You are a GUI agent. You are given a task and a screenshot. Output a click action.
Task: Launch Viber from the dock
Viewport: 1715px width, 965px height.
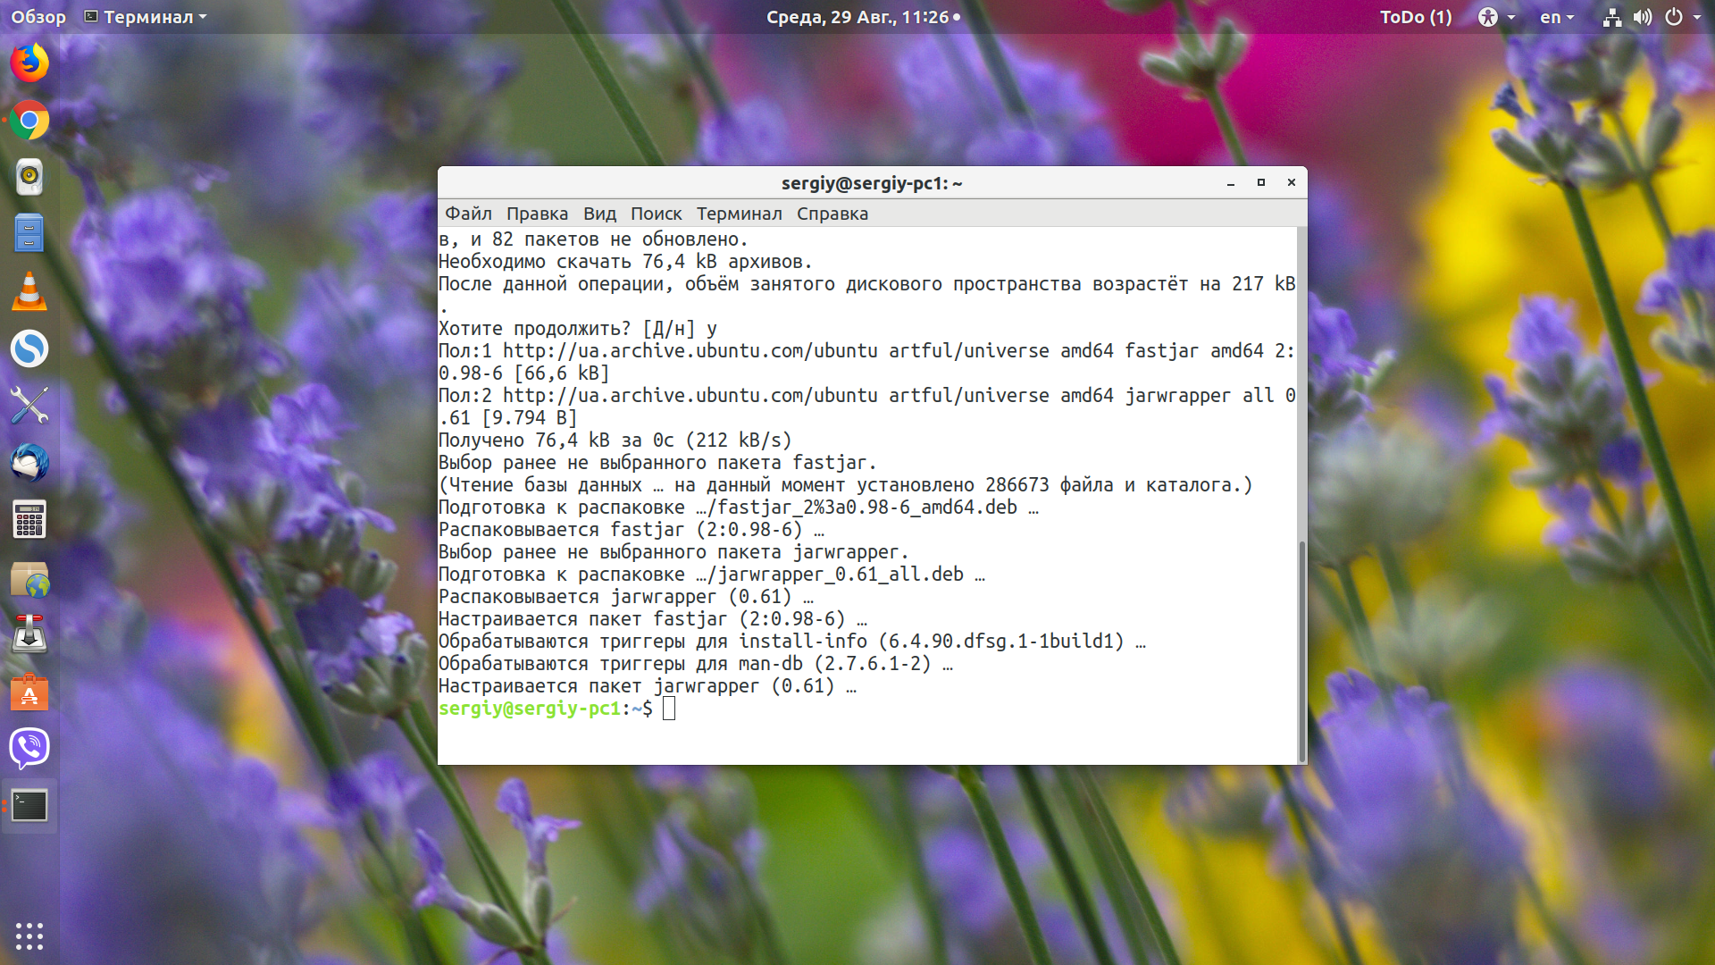(29, 749)
